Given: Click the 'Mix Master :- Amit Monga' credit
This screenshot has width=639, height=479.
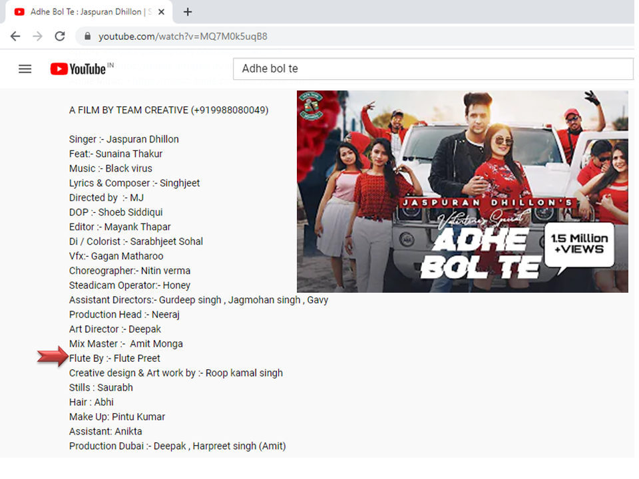Looking at the screenshot, I should tap(126, 343).
